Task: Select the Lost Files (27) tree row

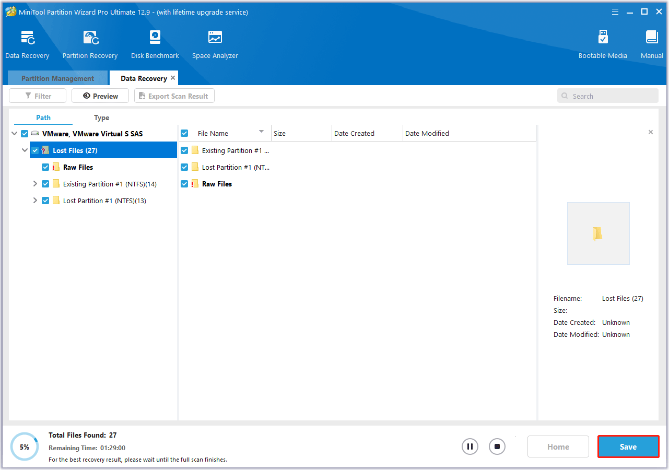Action: pos(103,150)
